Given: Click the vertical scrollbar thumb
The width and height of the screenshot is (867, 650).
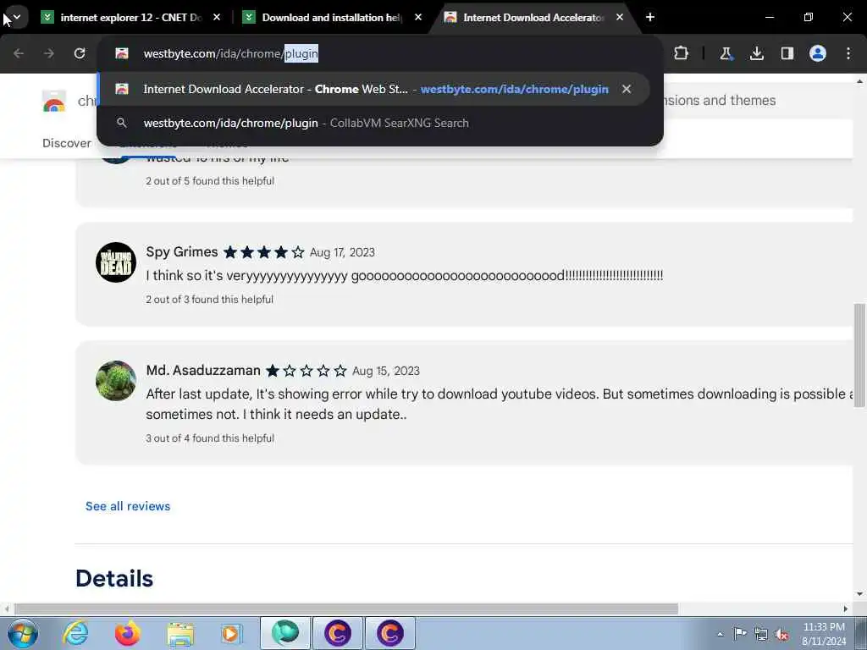Looking at the screenshot, I should pos(859,355).
